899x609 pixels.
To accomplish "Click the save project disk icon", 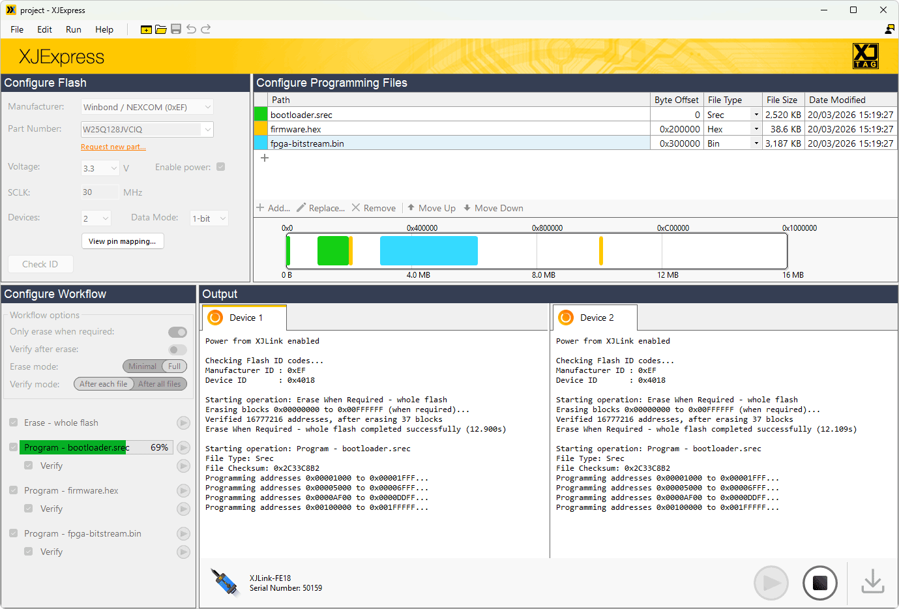I will point(176,29).
